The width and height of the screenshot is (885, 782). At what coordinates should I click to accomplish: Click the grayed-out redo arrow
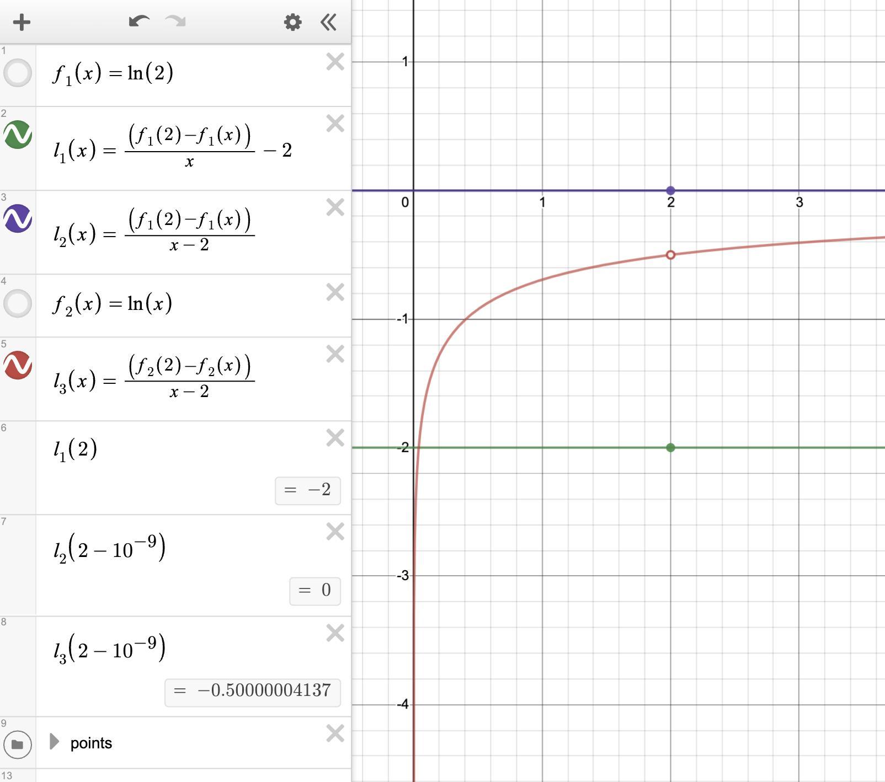[175, 22]
